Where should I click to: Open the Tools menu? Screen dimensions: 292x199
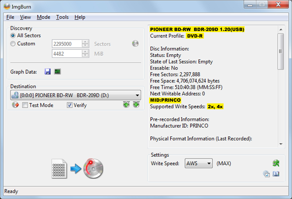click(62, 17)
